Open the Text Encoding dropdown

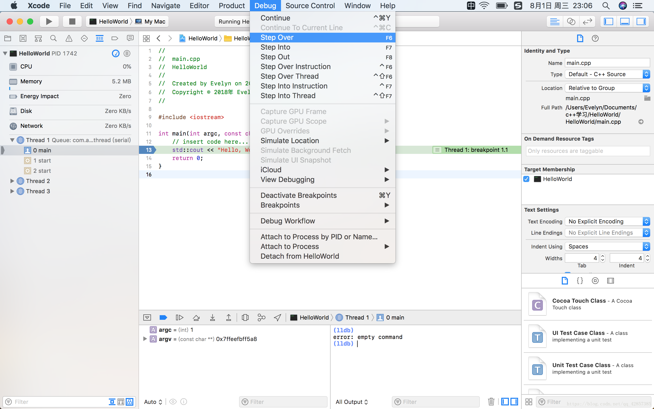(x=607, y=222)
